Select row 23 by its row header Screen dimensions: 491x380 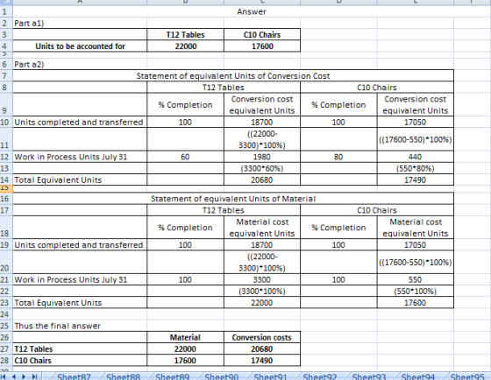coord(6,302)
